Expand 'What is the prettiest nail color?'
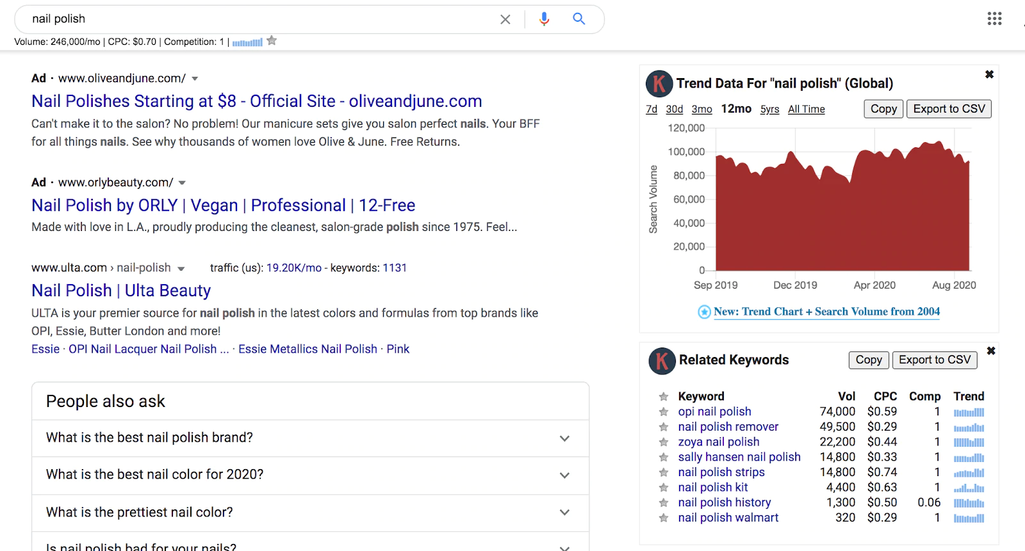The width and height of the screenshot is (1025, 551). coord(564,513)
